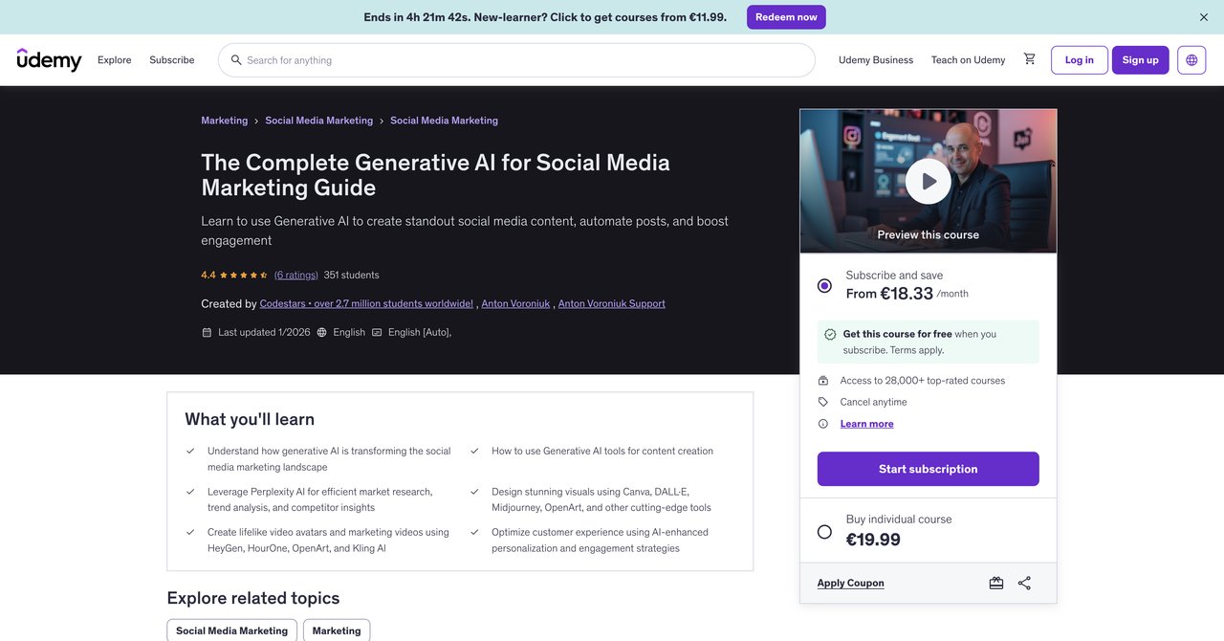Click the What you'll learn heading
1224x641 pixels.
click(250, 419)
